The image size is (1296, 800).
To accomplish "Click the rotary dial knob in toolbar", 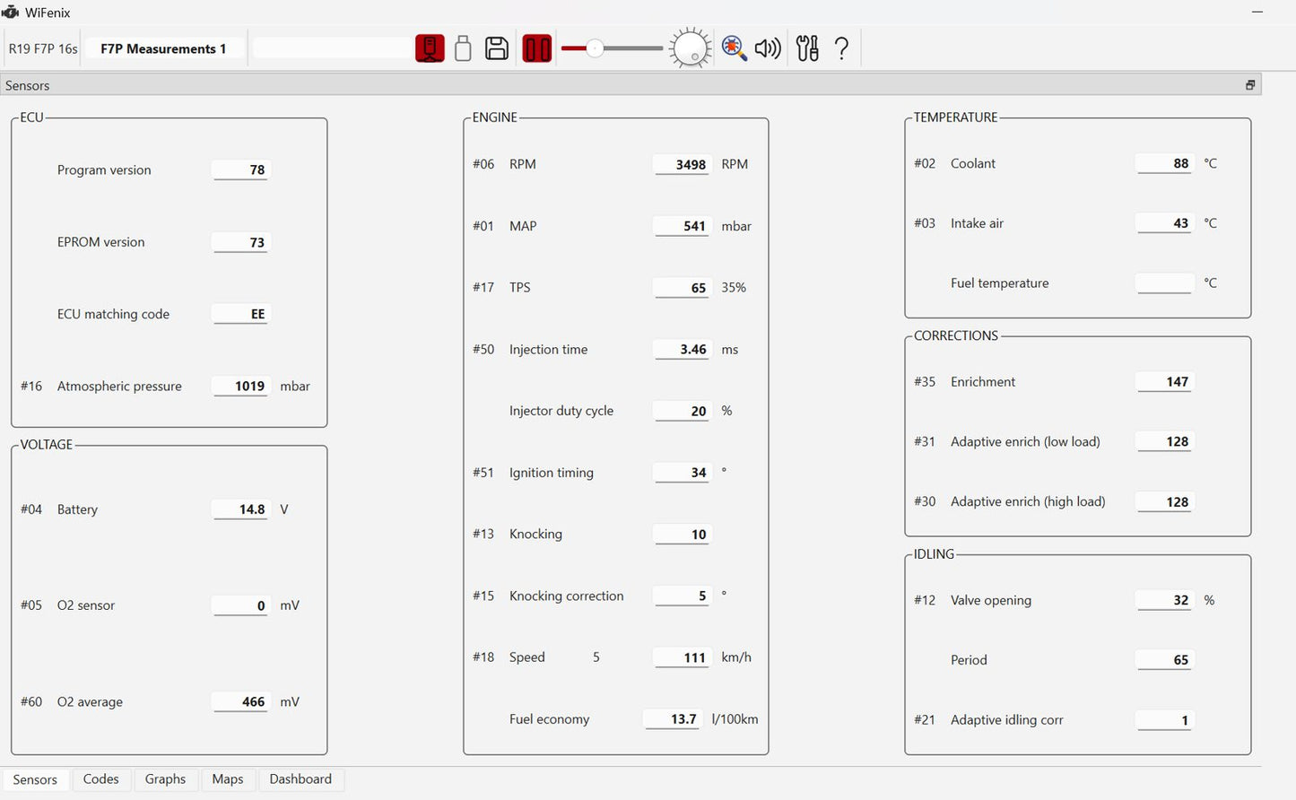I will (x=690, y=48).
